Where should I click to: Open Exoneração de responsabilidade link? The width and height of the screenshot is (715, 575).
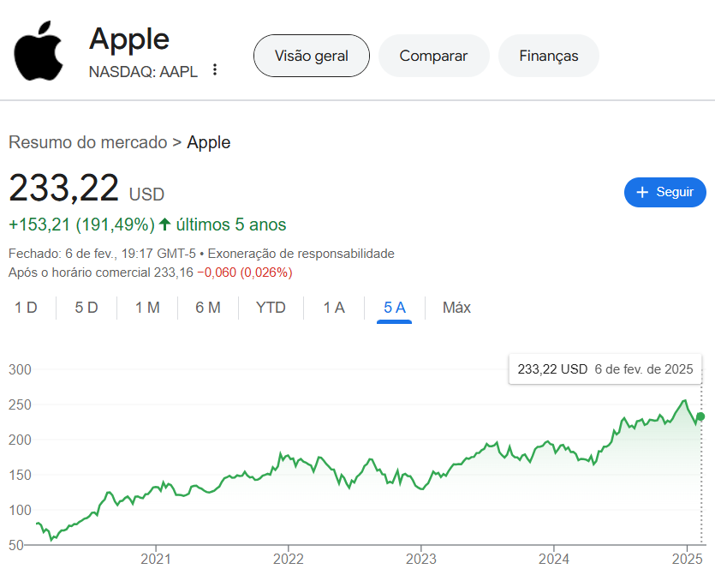[x=301, y=254]
